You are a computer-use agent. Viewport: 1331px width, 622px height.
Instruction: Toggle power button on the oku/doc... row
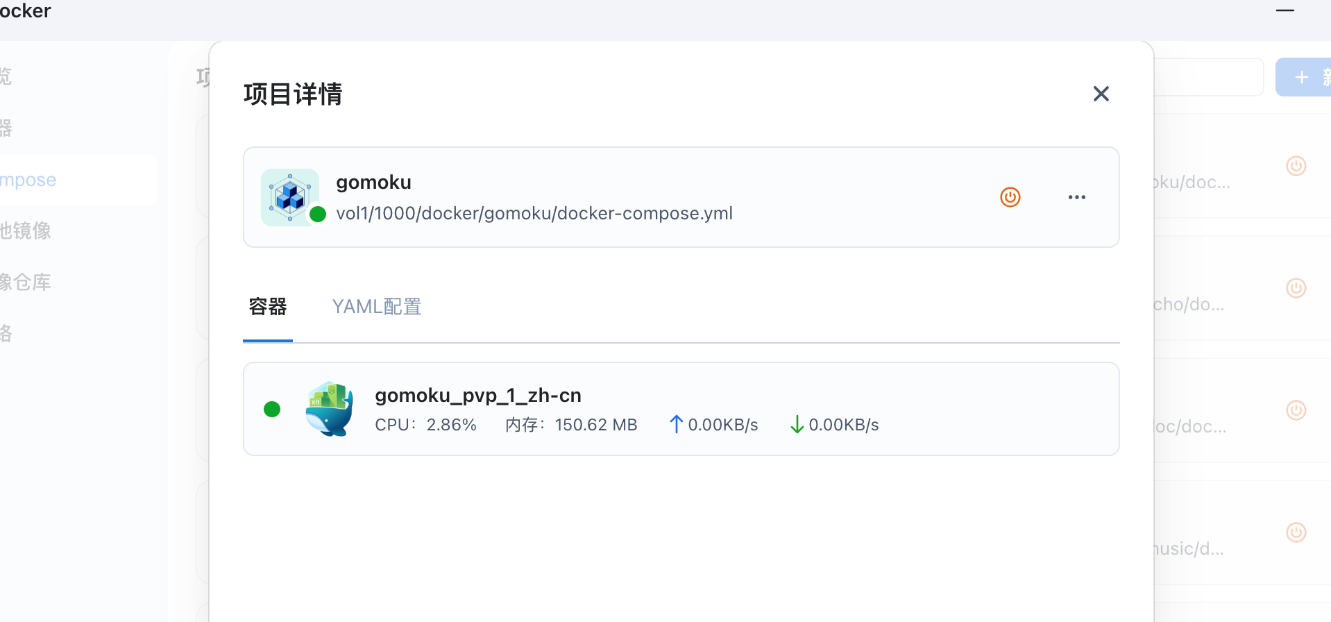point(1296,166)
